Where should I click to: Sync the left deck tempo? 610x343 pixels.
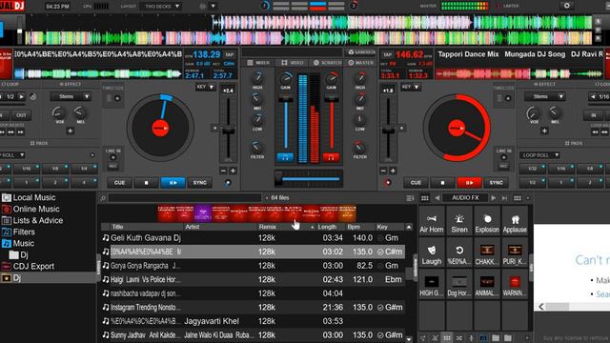point(199,182)
